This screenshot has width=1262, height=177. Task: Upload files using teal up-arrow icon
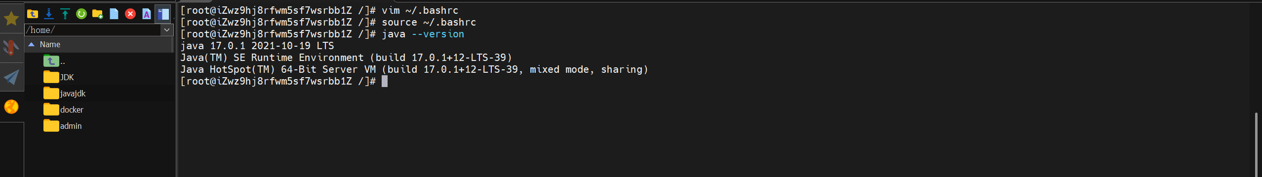(x=65, y=14)
